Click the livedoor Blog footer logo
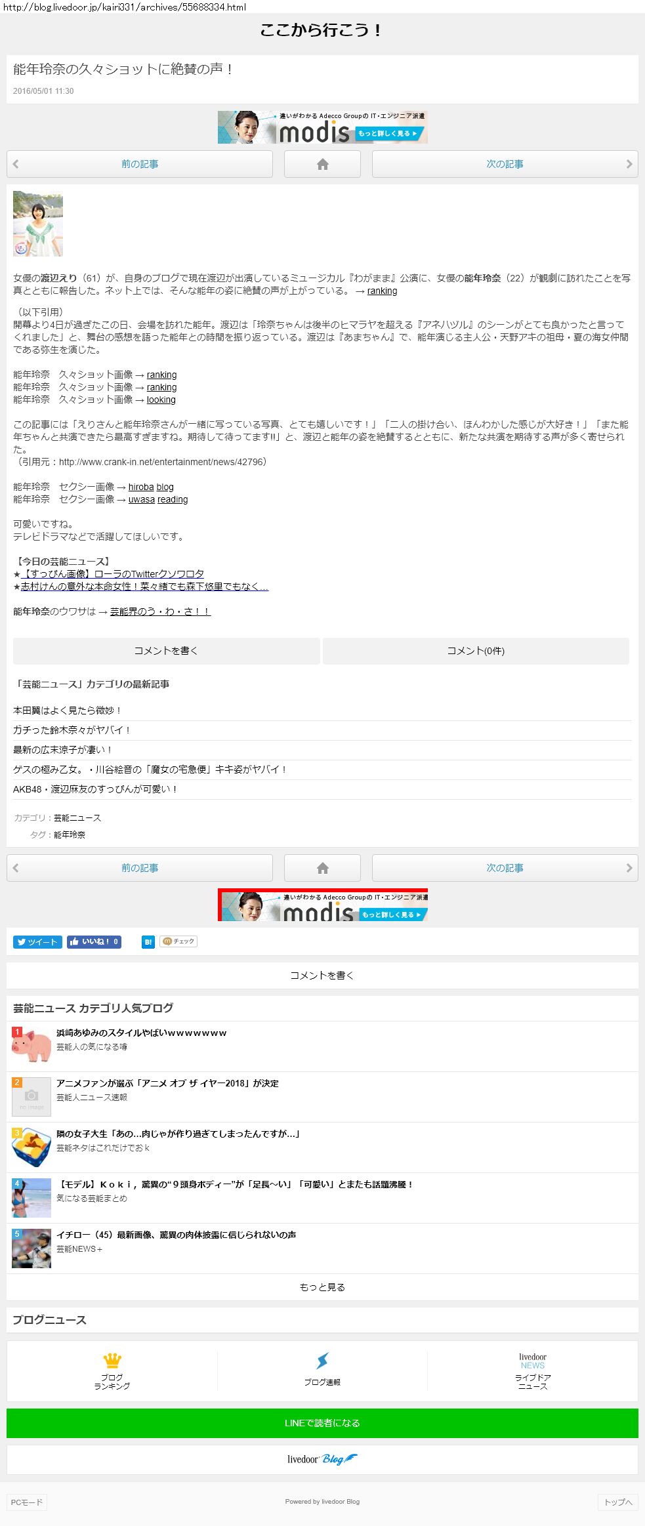This screenshot has width=645, height=1526. [322, 1459]
